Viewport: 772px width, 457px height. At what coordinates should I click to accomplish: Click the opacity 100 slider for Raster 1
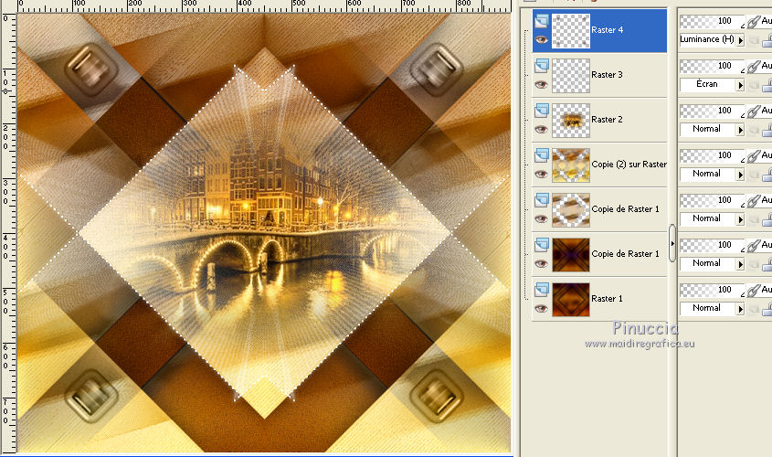tap(713, 290)
